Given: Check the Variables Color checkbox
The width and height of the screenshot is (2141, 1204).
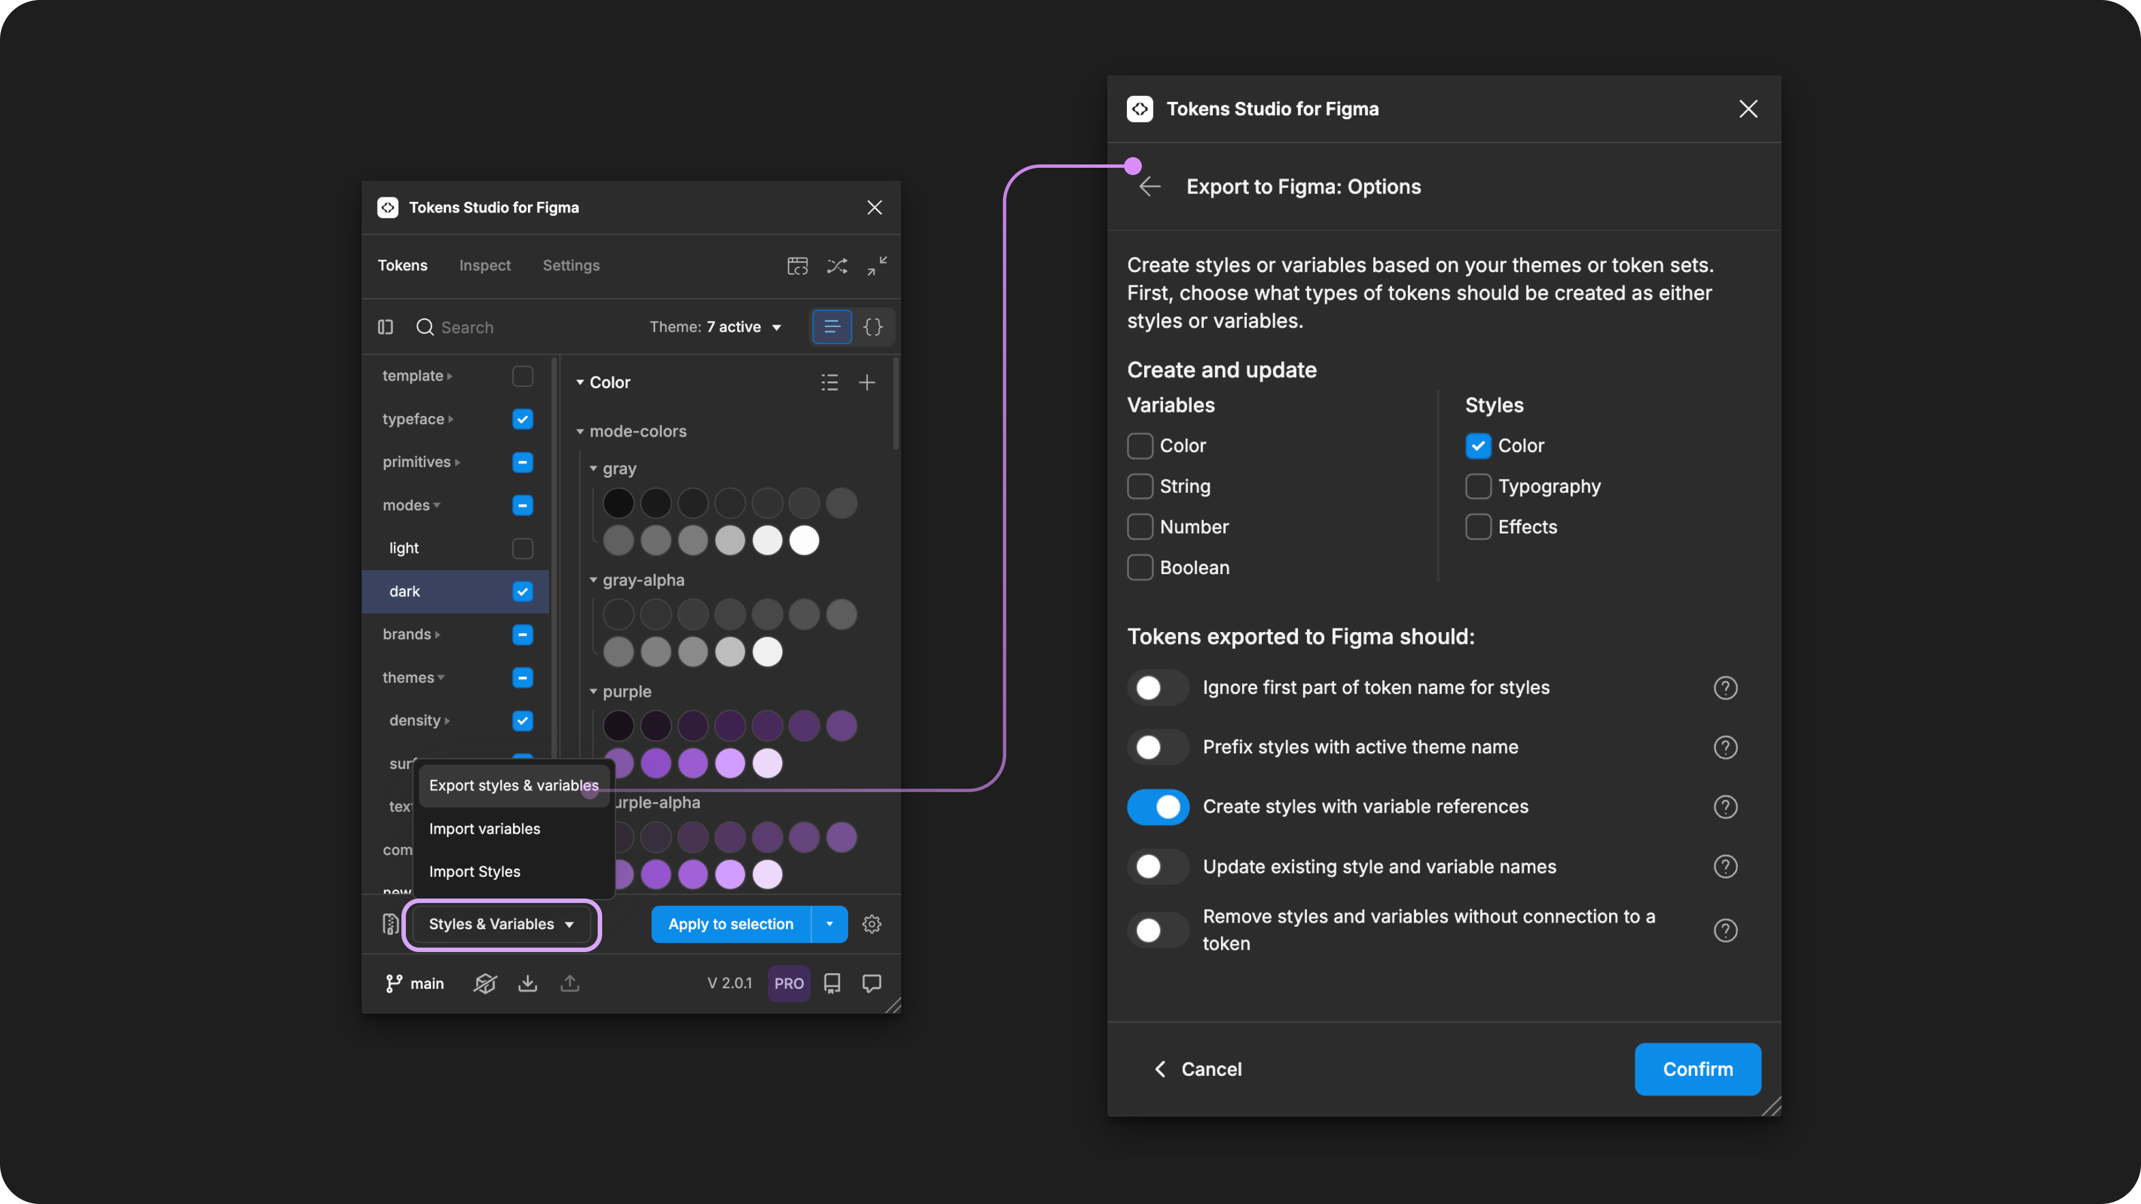Looking at the screenshot, I should pos(1140,446).
